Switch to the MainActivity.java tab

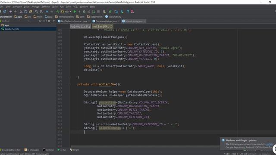[134, 21]
